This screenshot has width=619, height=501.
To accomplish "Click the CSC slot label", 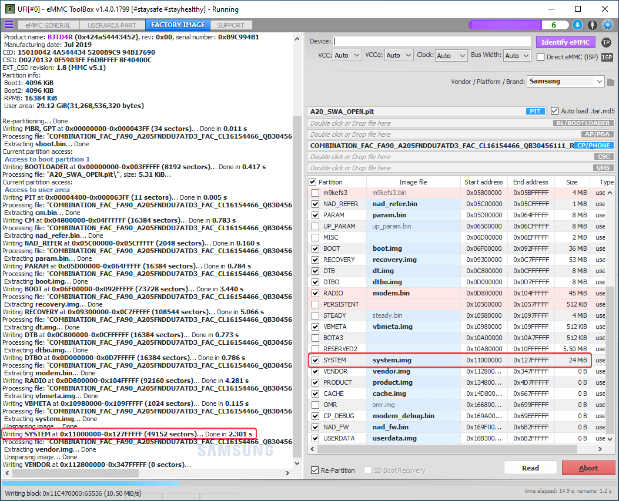I will [x=604, y=157].
